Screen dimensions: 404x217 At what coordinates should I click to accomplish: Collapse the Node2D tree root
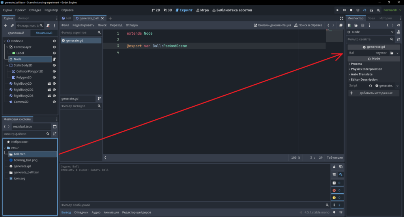(5, 41)
